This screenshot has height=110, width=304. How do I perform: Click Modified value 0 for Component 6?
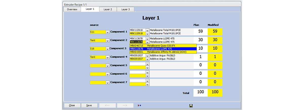click(215, 74)
